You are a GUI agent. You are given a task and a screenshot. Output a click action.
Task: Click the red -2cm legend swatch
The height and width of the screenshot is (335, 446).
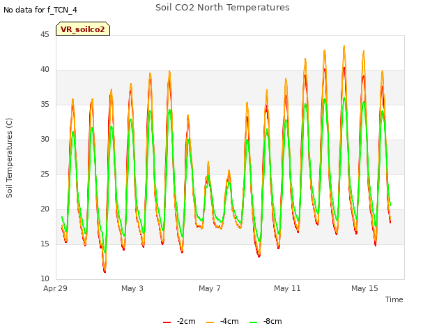click(x=167, y=322)
